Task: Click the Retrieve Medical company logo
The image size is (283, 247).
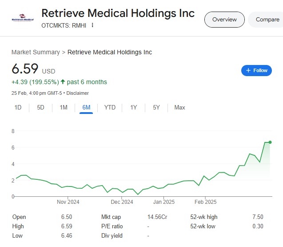Action: point(23,18)
